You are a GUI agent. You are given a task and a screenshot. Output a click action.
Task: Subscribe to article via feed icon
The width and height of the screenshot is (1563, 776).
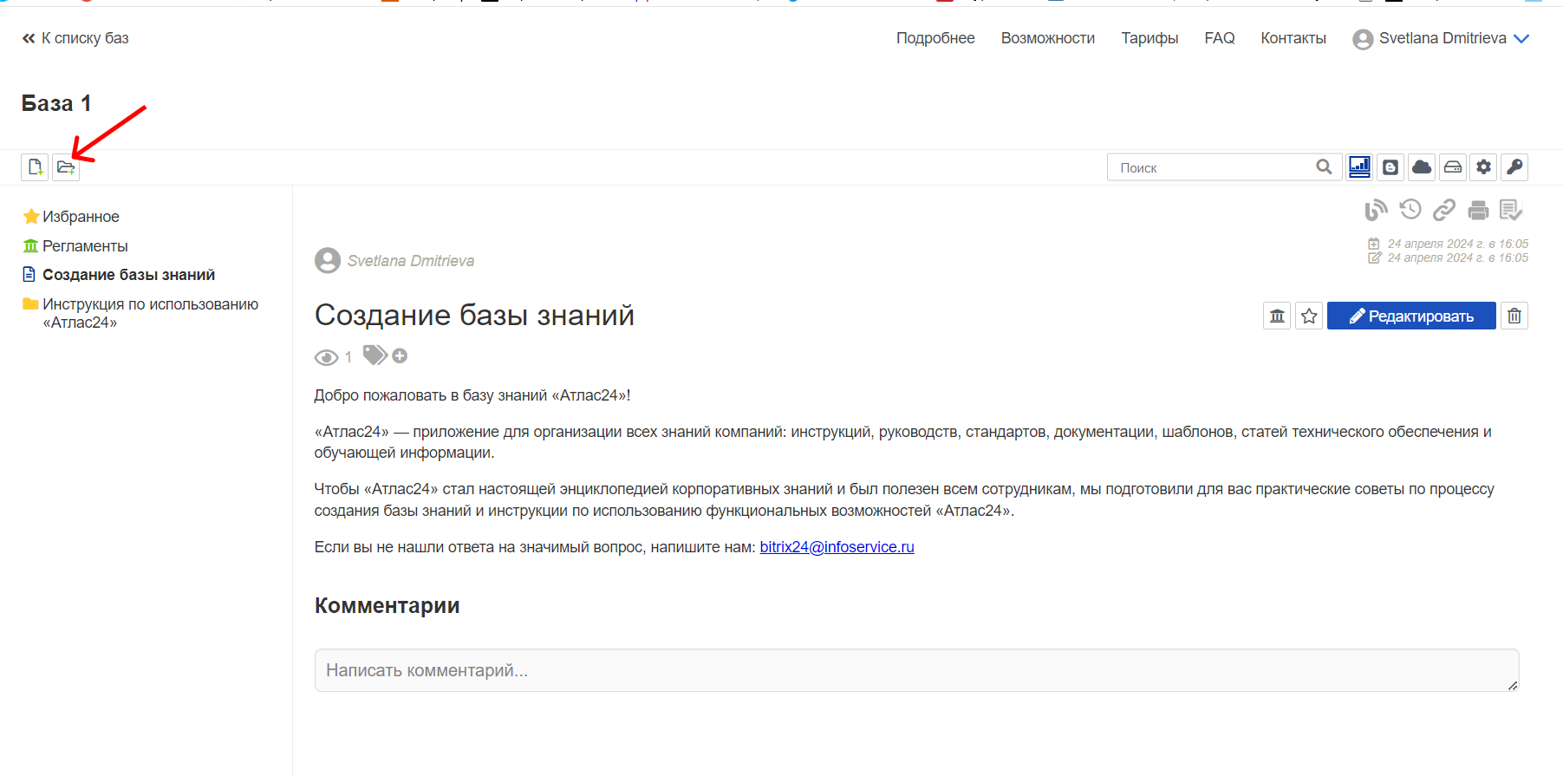(1376, 210)
